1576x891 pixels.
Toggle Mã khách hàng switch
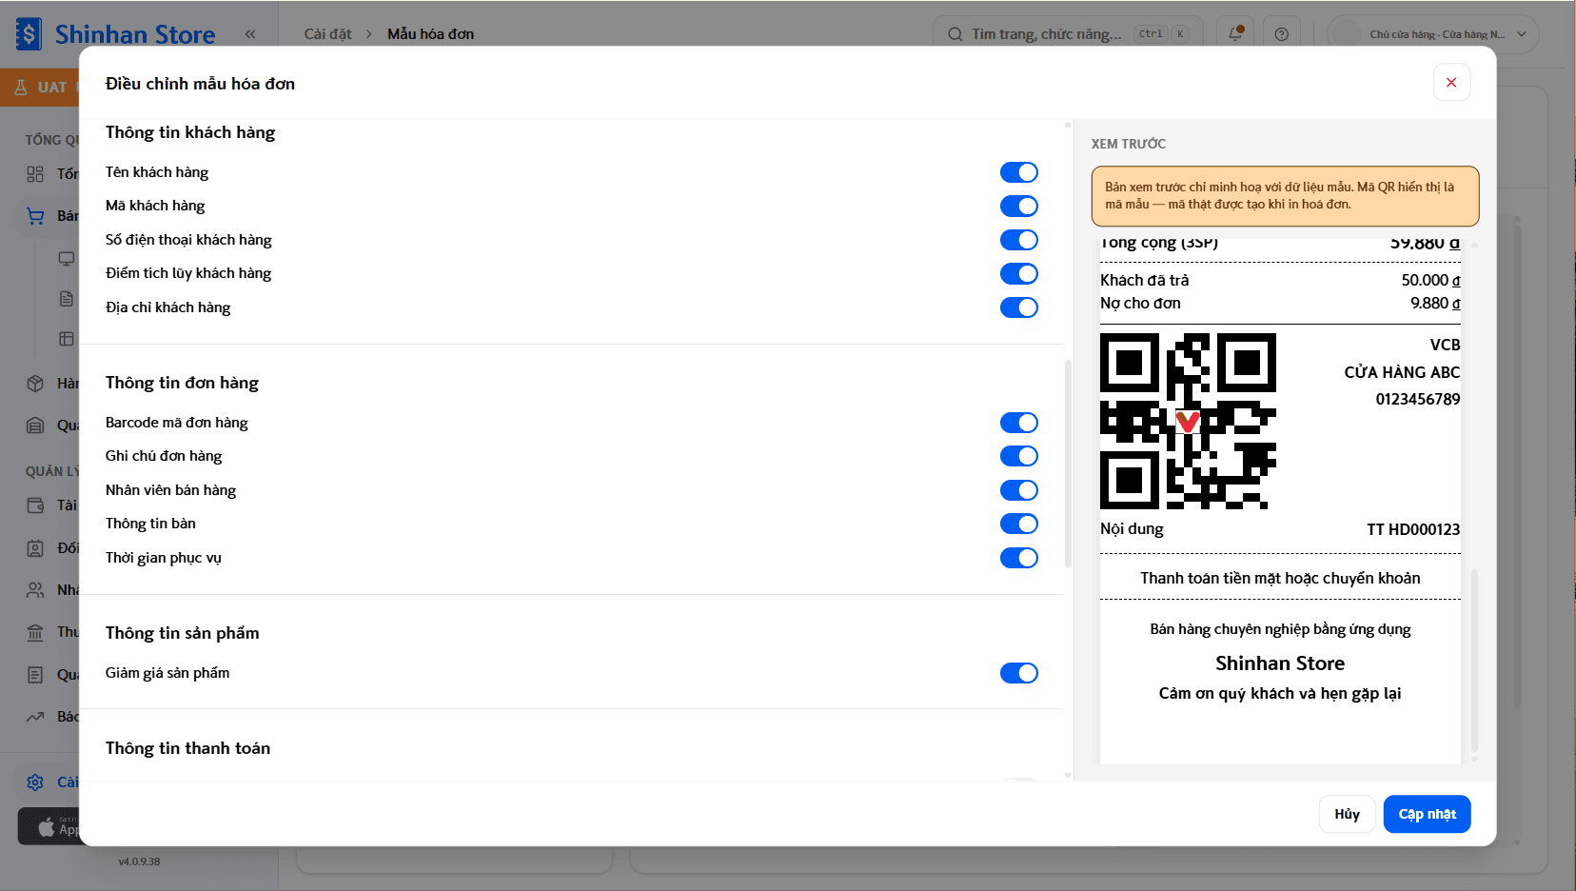click(1018, 206)
